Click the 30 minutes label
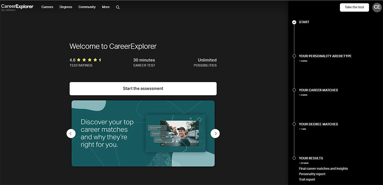Screen dimensions: 383x185 point(144,60)
